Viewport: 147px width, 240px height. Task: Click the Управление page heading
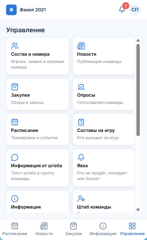click(25, 30)
